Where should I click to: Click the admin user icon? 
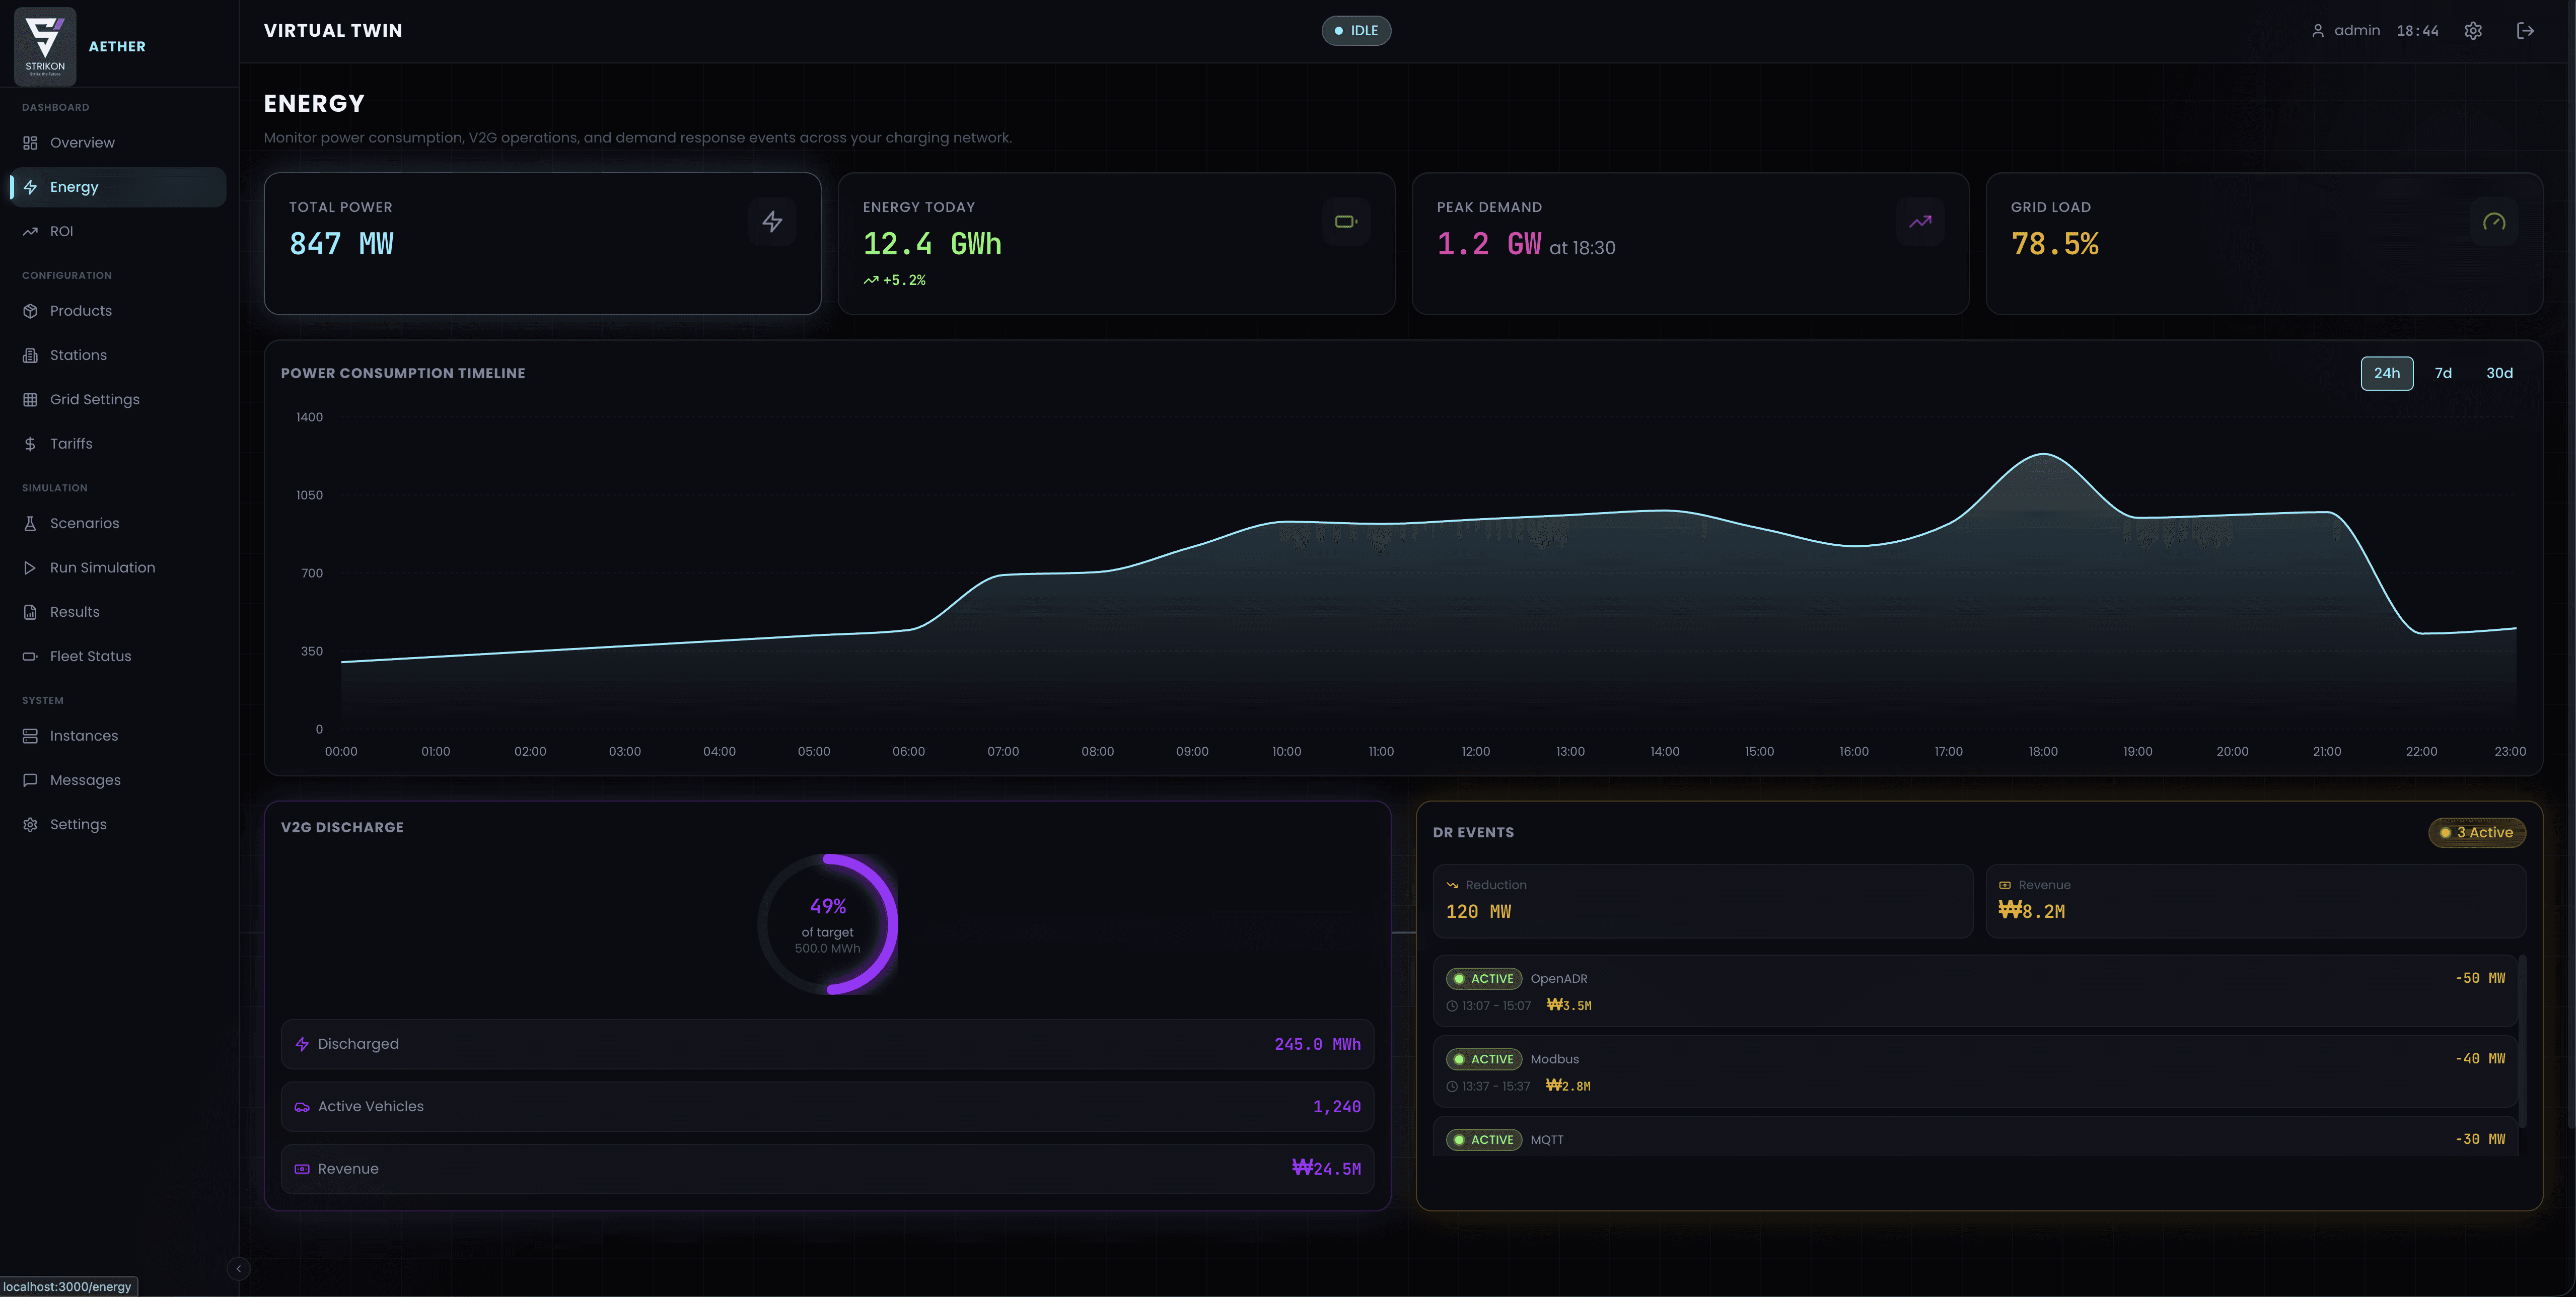point(2318,31)
